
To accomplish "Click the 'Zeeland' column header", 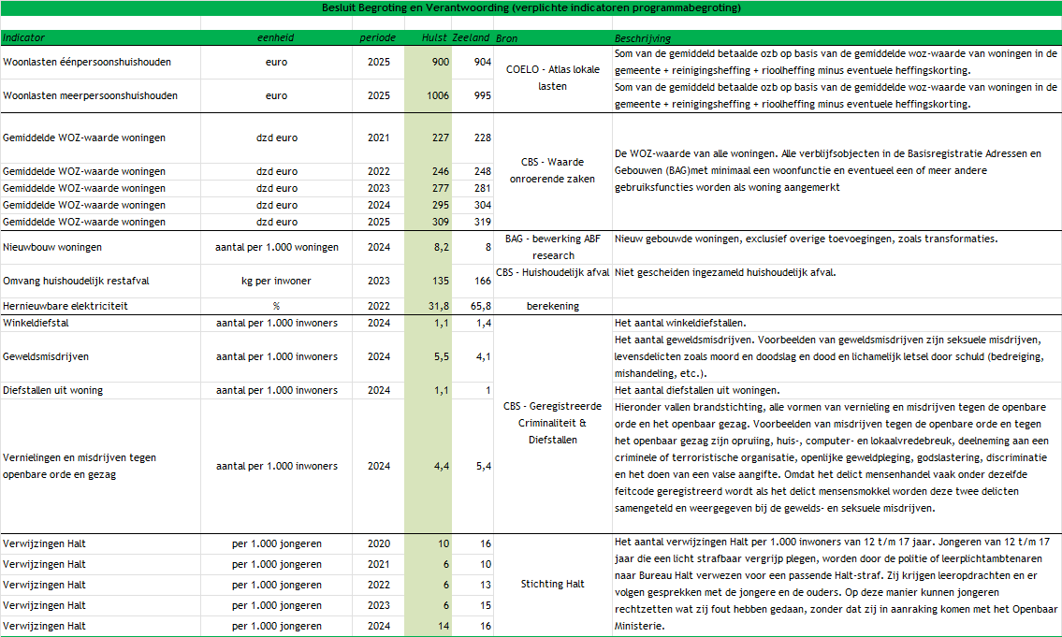I will [471, 38].
